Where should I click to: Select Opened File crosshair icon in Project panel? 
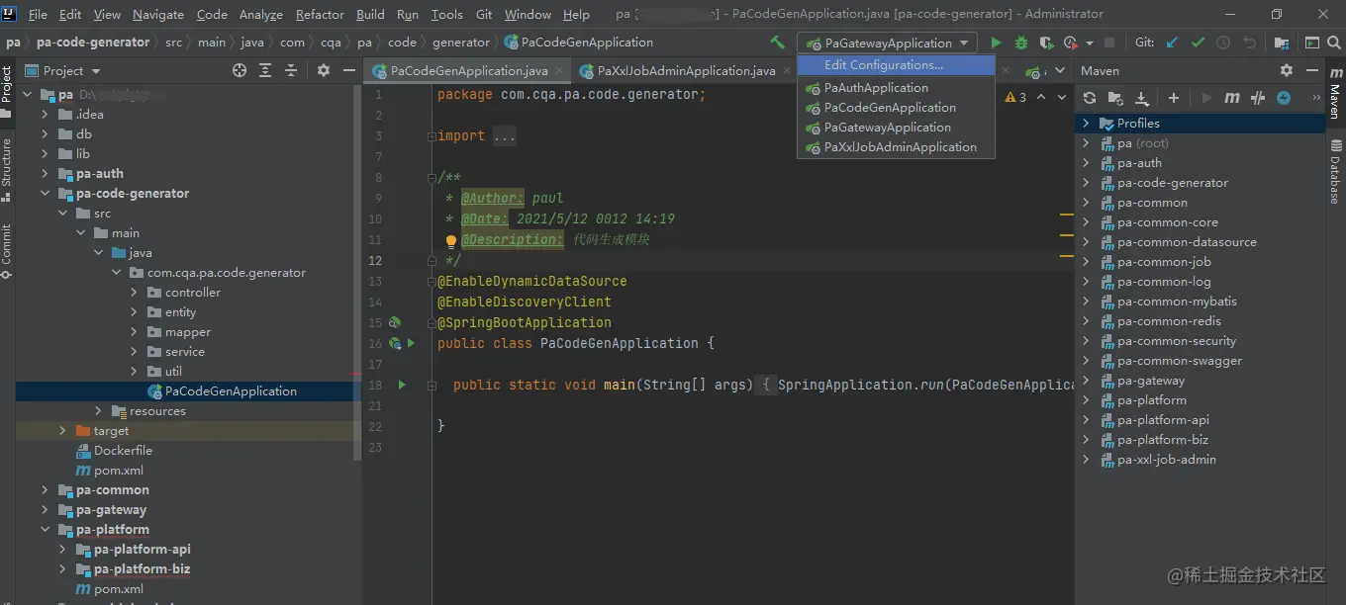pyautogui.click(x=240, y=70)
